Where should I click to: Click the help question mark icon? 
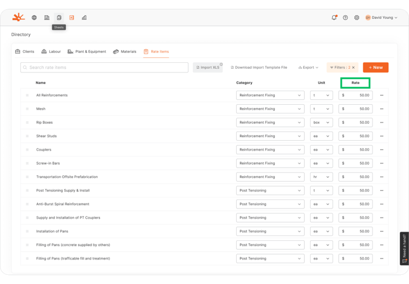(346, 18)
